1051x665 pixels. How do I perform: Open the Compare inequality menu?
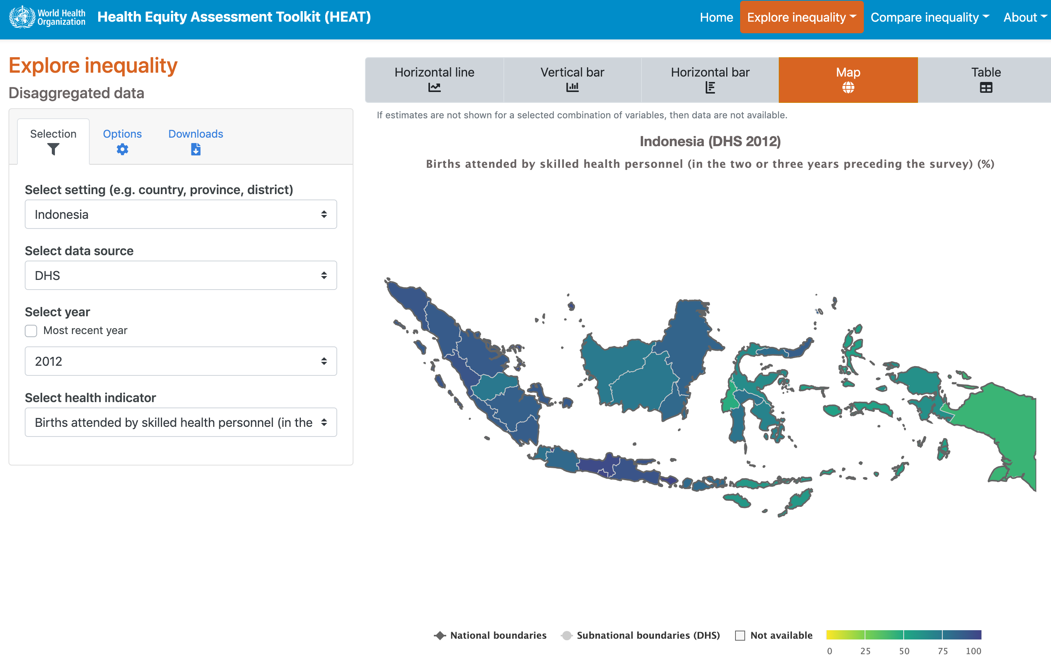point(929,17)
